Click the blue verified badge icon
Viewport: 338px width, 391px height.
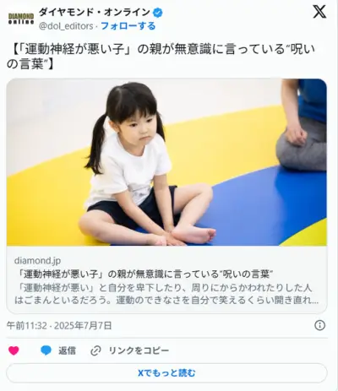[158, 13]
